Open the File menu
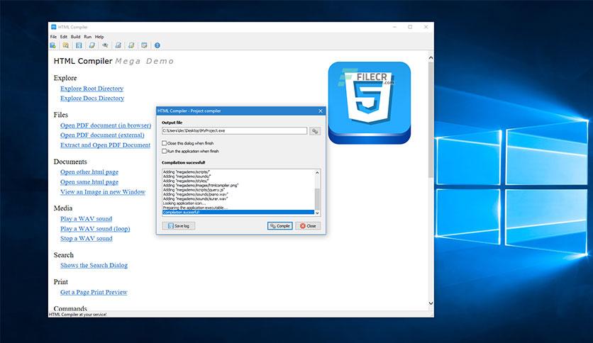 click(x=53, y=37)
